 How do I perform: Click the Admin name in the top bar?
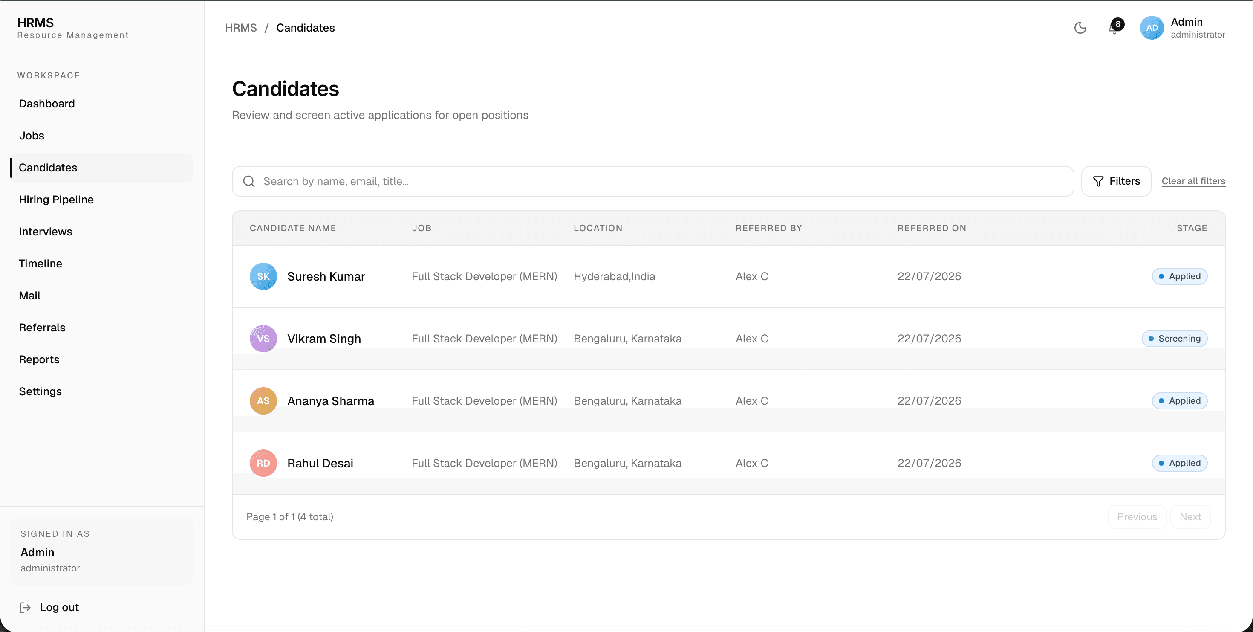pos(1187,22)
